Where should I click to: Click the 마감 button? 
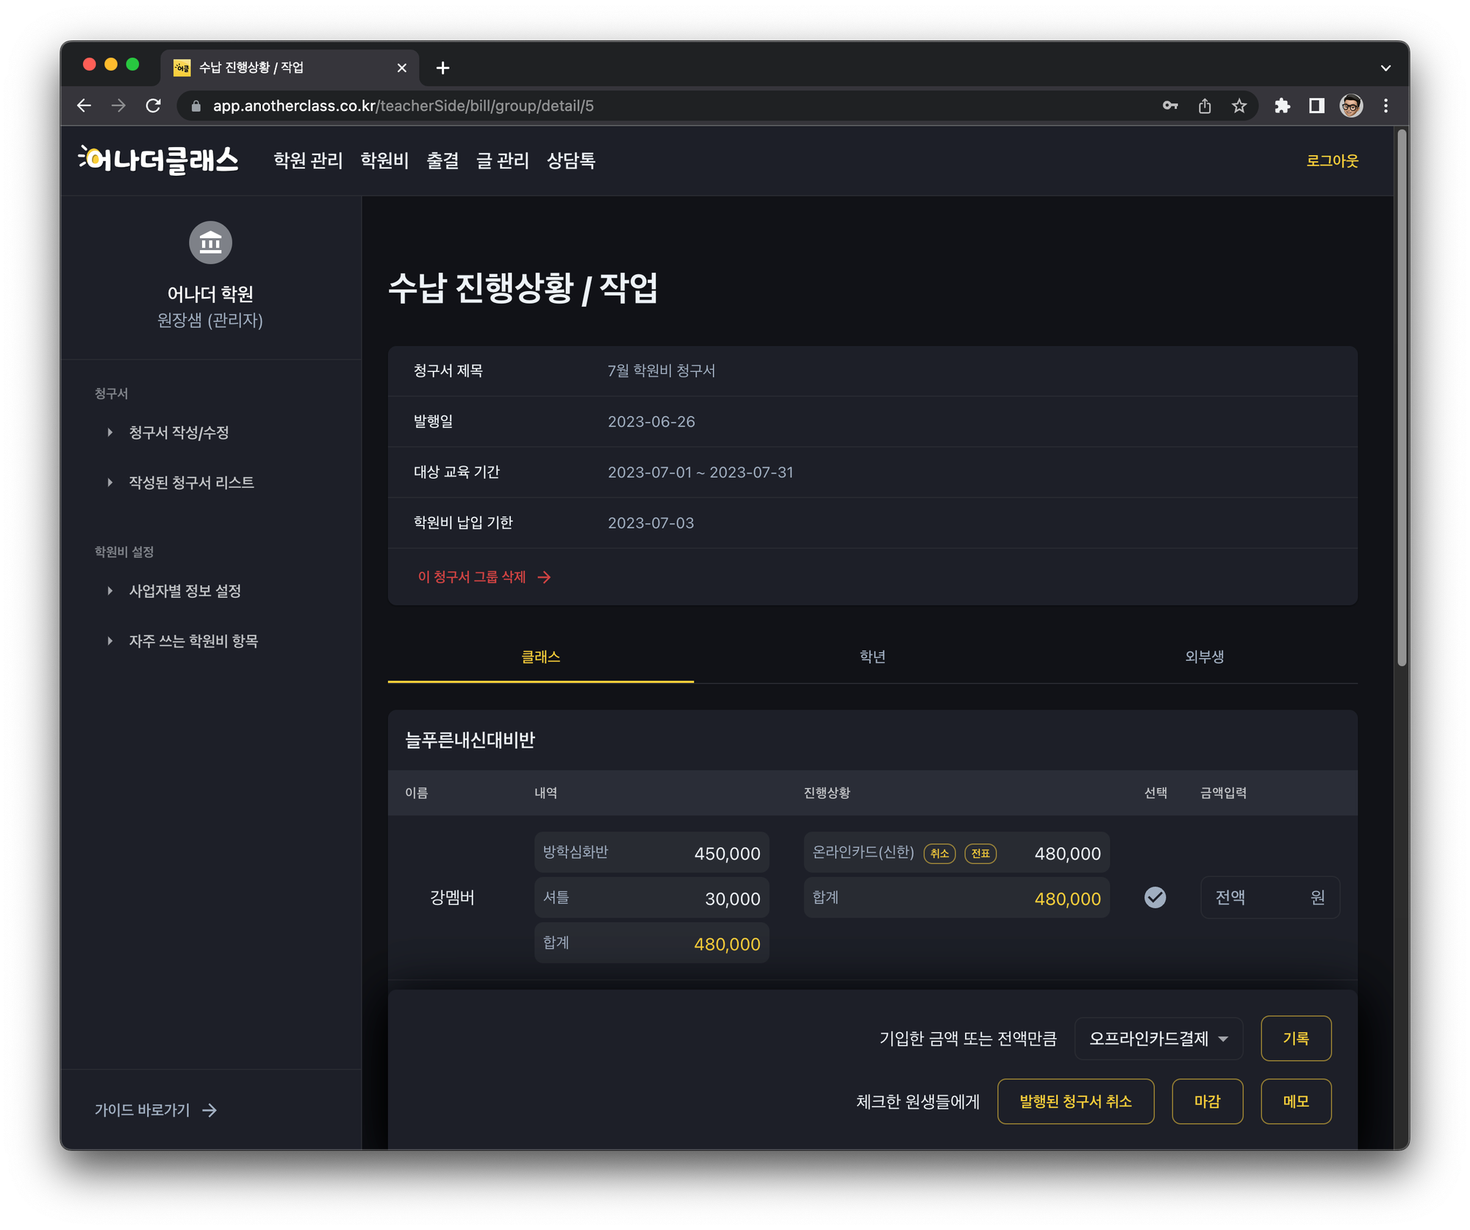(1207, 1101)
